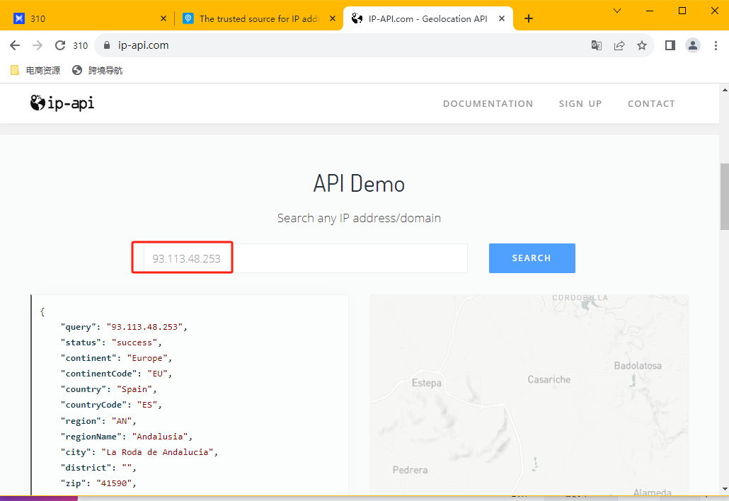Image resolution: width=729 pixels, height=501 pixels.
Task: Open the user profile avatar icon
Action: click(693, 45)
